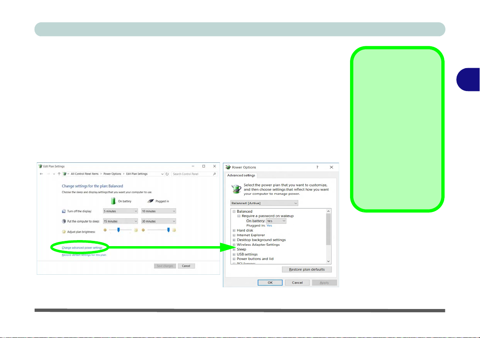Click Cancel in the Power Options dialog
This screenshot has height=338, width=480.
pos(297,282)
